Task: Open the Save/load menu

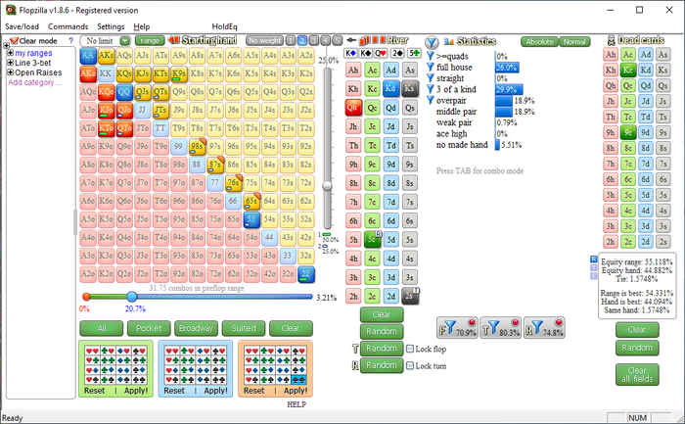Action: (22, 26)
